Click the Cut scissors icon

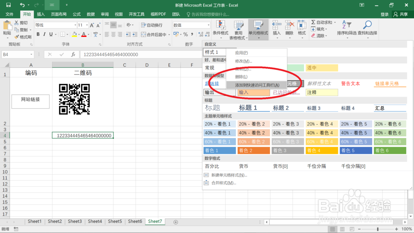(x=17, y=23)
